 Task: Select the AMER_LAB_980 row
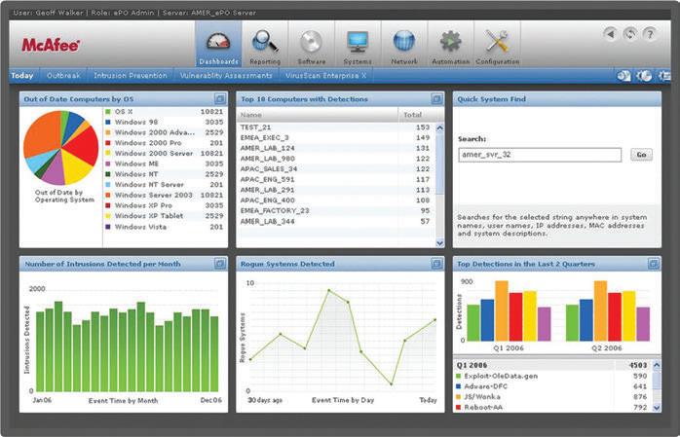(335, 159)
